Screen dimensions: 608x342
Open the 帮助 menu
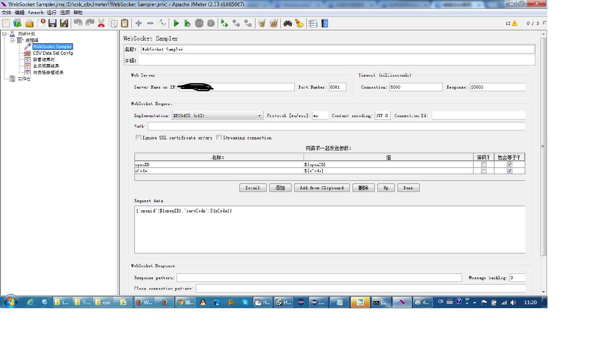(78, 12)
